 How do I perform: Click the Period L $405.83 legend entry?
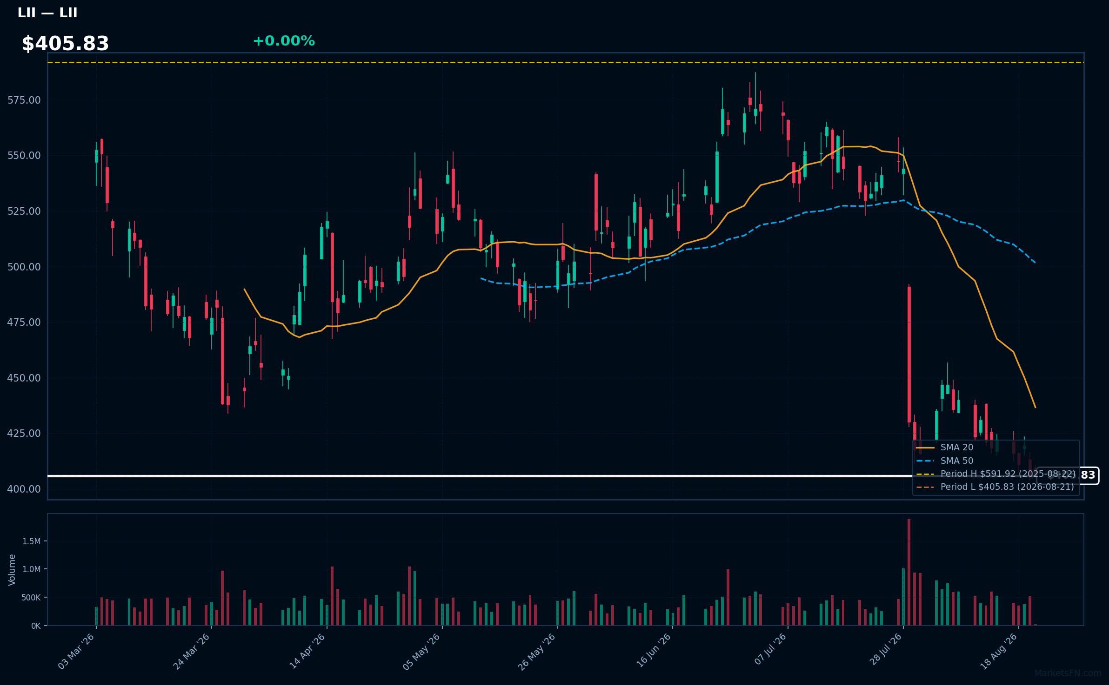pyautogui.click(x=1007, y=487)
